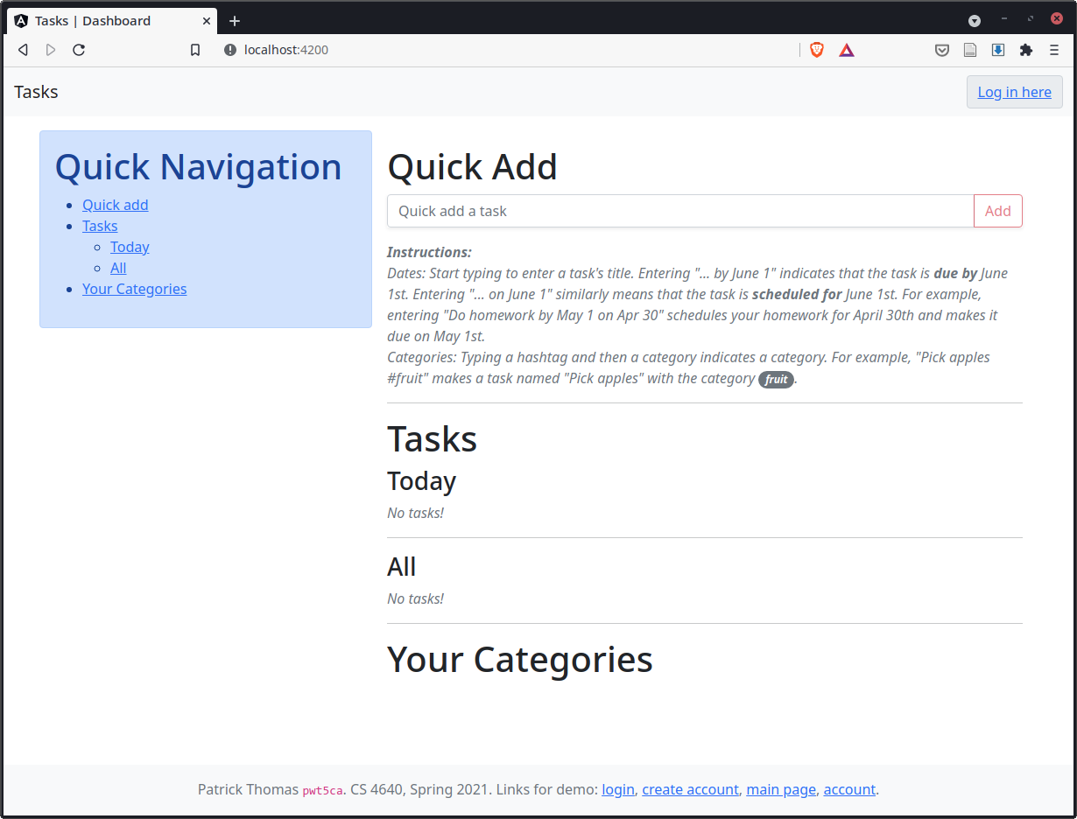Open footer main page link
Viewport: 1077px width, 819px height.
point(781,789)
